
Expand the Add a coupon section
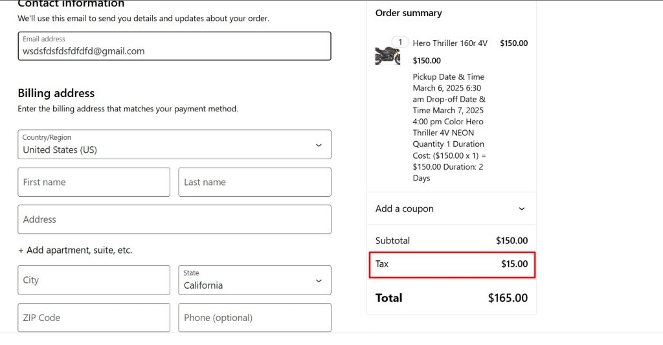[x=451, y=208]
